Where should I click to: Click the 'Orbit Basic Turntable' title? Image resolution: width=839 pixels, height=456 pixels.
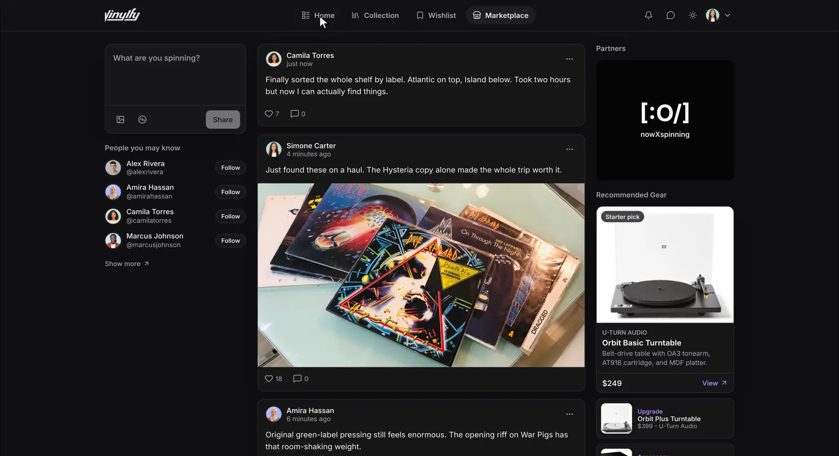tap(641, 343)
